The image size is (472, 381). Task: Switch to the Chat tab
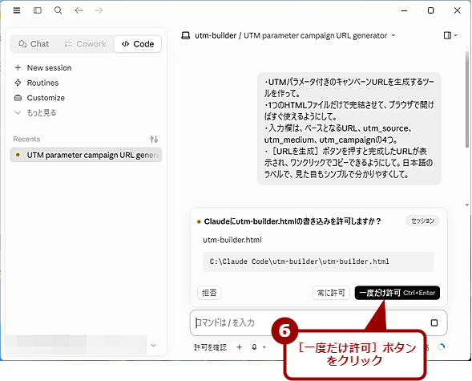pos(34,44)
